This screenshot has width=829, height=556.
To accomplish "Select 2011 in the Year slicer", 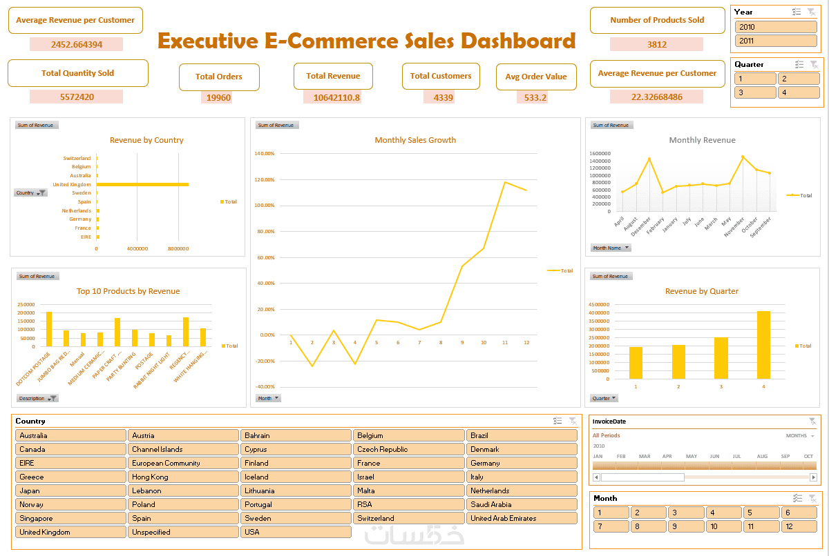I will [776, 41].
